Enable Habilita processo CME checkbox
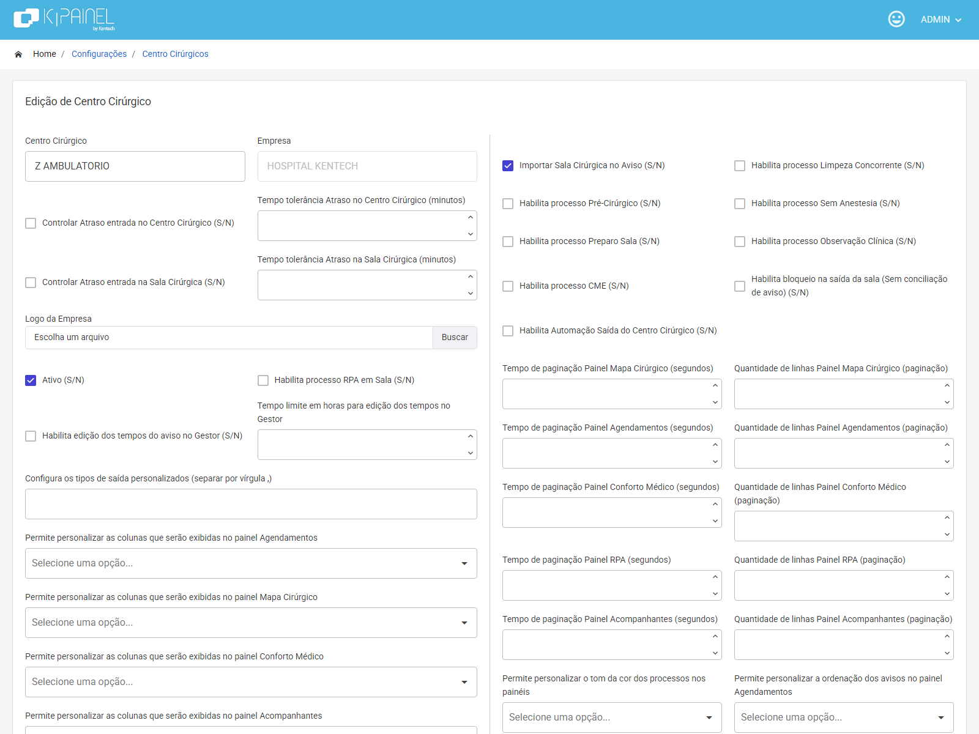Screen dimensions: 979x734 click(508, 286)
